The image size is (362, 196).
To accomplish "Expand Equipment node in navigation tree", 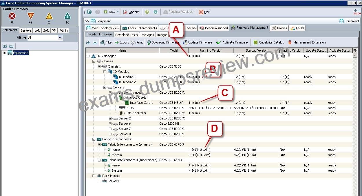I will pos(4,53).
